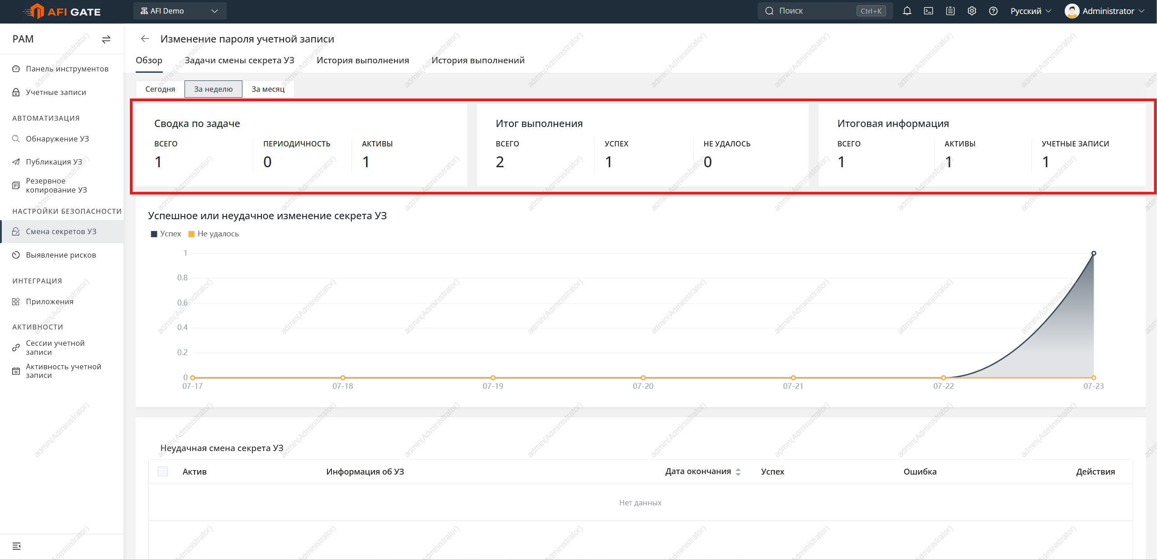The image size is (1157, 560).
Task: Click the Периодичность count in Сводка по задаче
Action: 267,162
